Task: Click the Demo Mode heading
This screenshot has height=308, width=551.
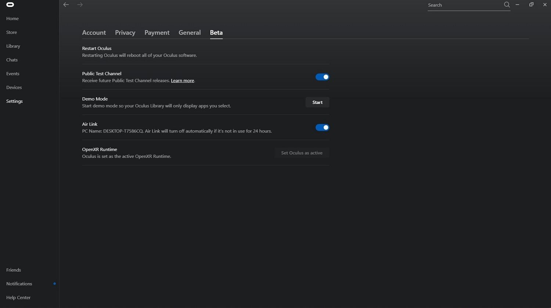Action: [95, 99]
